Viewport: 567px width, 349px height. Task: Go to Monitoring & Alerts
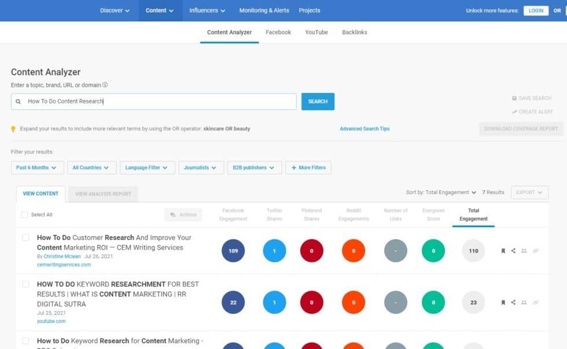(264, 10)
